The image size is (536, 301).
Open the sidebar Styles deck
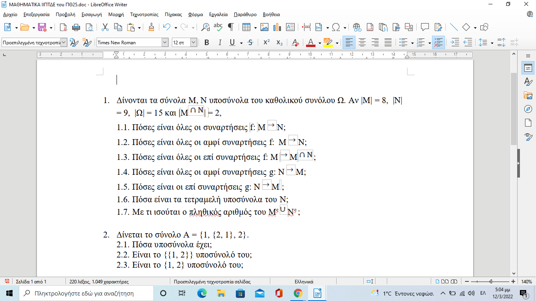click(528, 82)
